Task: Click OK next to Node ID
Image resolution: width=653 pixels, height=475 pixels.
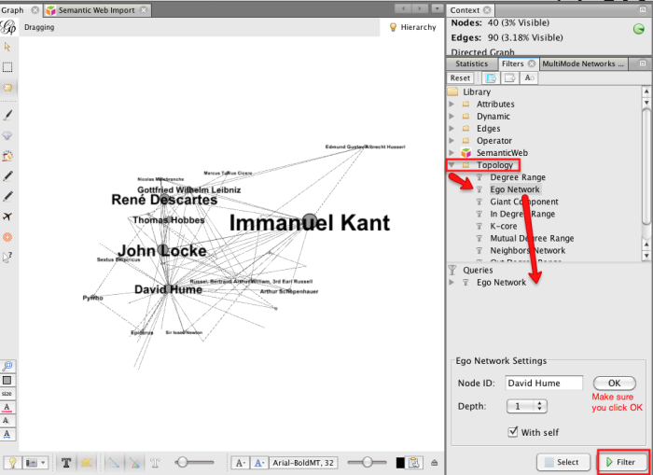Action: point(613,383)
